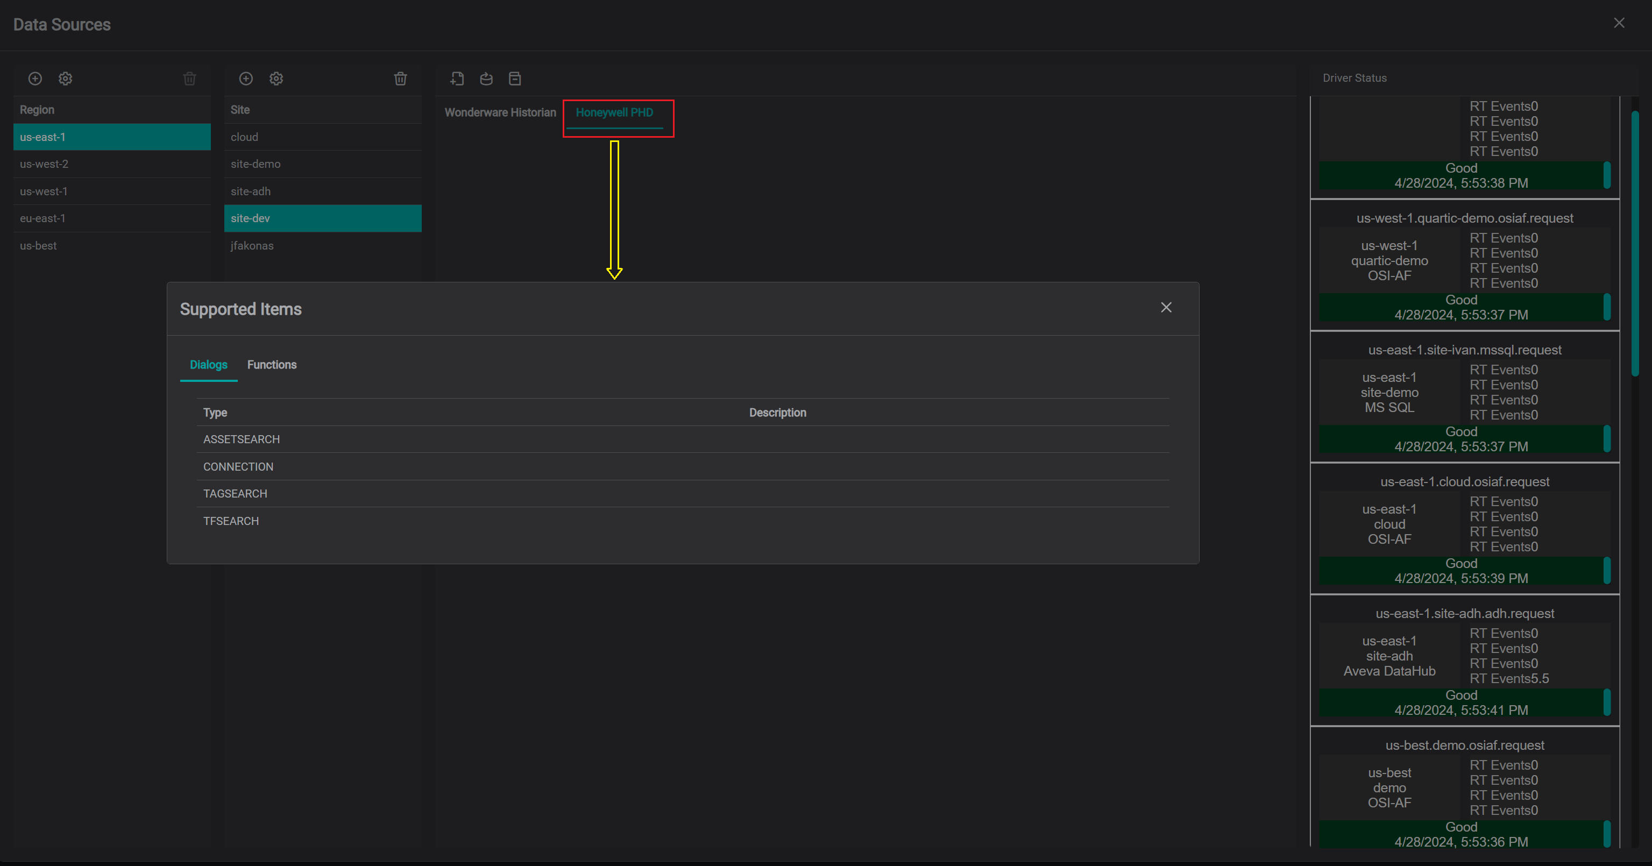This screenshot has height=866, width=1652.
Task: Add a new site with plus icon
Action: (x=246, y=78)
